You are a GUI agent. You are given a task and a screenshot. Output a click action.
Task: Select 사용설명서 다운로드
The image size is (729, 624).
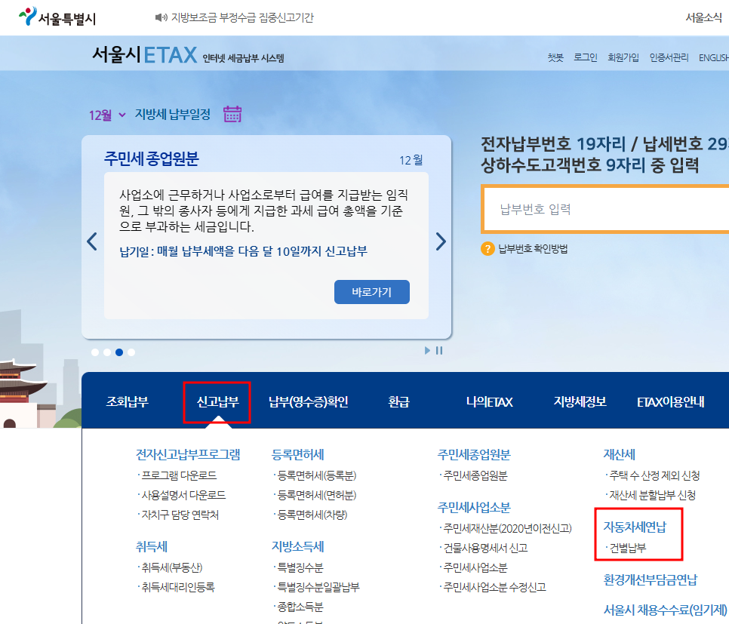tap(183, 495)
